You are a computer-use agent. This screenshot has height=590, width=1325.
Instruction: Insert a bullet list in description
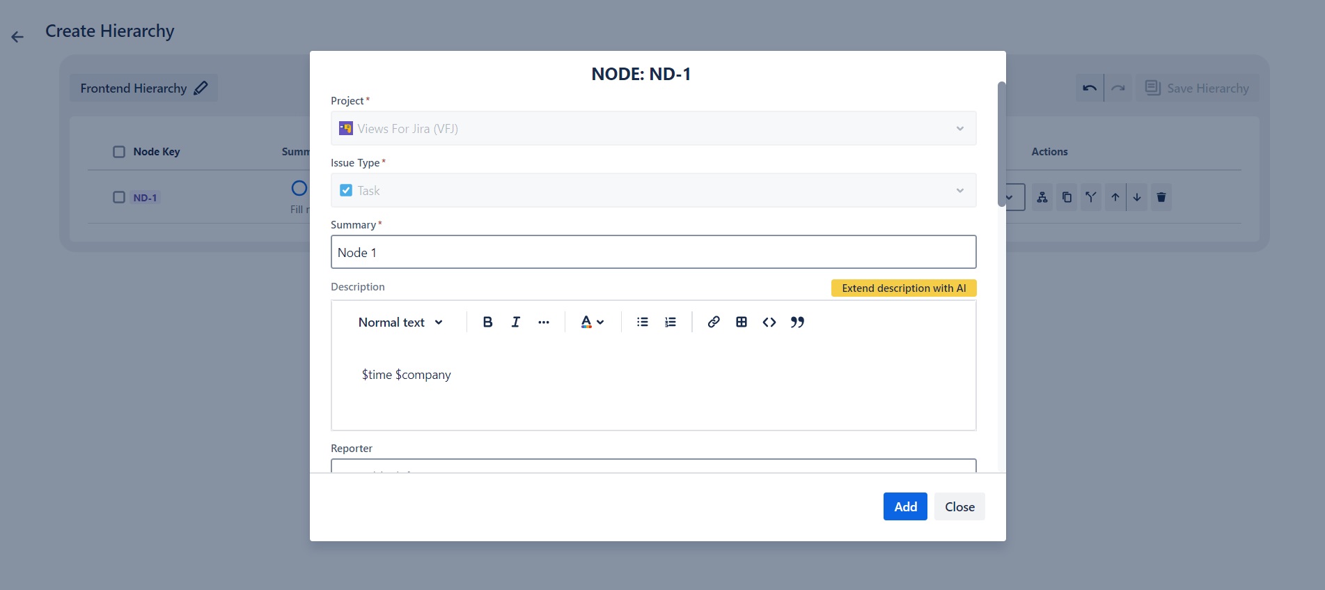coord(642,322)
